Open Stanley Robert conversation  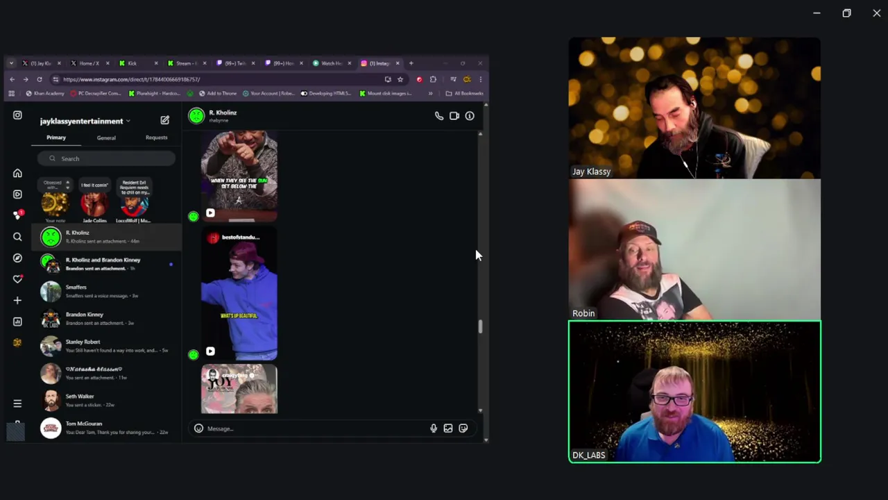[x=107, y=346]
